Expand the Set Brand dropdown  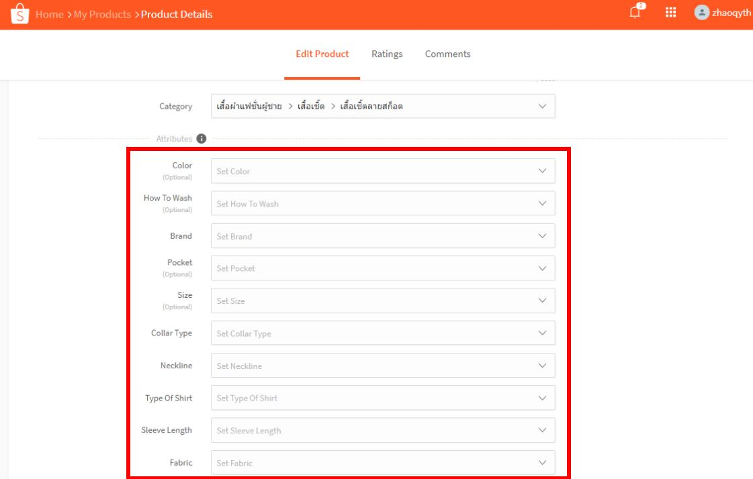pyautogui.click(x=383, y=235)
